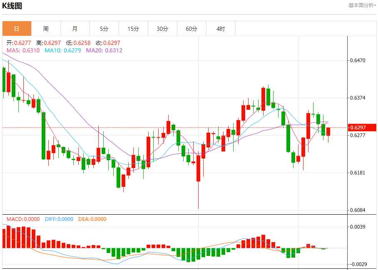Click the 0.6277 price axis label
The image size is (378, 270).
tap(358, 135)
